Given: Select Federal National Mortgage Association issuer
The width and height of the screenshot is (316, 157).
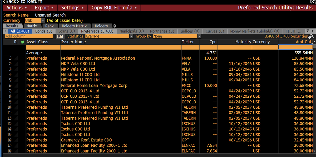Looking at the screenshot, I should [98, 58].
